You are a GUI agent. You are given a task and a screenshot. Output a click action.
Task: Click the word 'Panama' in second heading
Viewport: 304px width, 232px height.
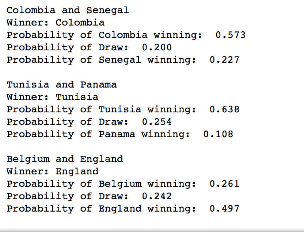tap(99, 85)
